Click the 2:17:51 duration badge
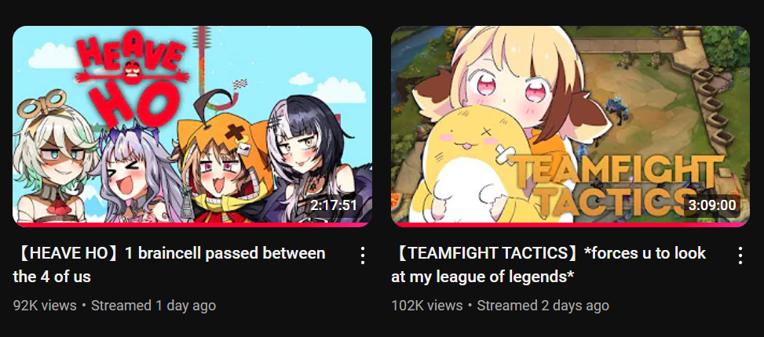The width and height of the screenshot is (764, 337). (334, 205)
